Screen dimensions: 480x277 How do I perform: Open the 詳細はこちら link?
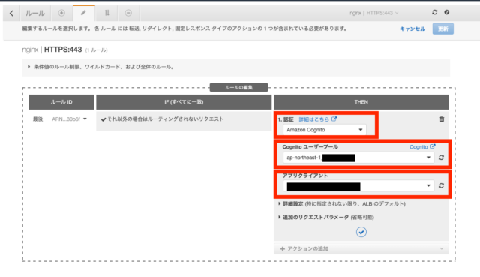(x=318, y=119)
